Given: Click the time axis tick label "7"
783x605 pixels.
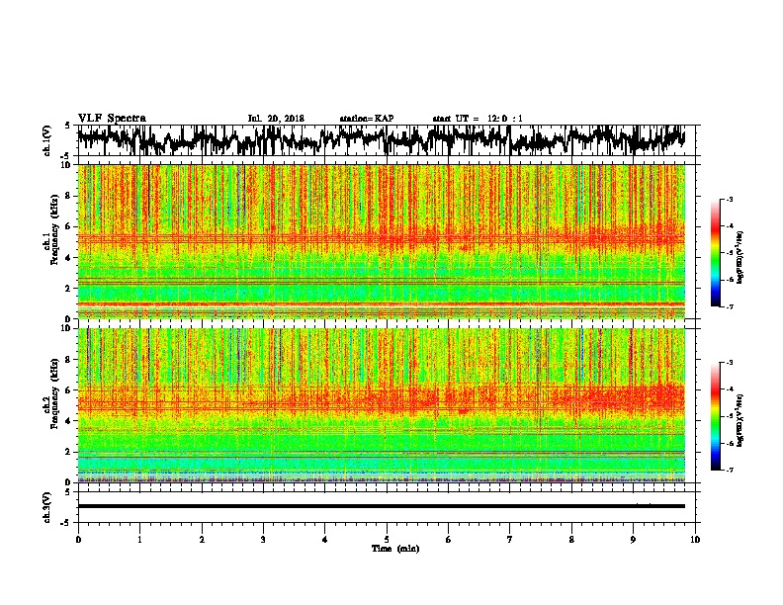Looking at the screenshot, I should point(510,540).
